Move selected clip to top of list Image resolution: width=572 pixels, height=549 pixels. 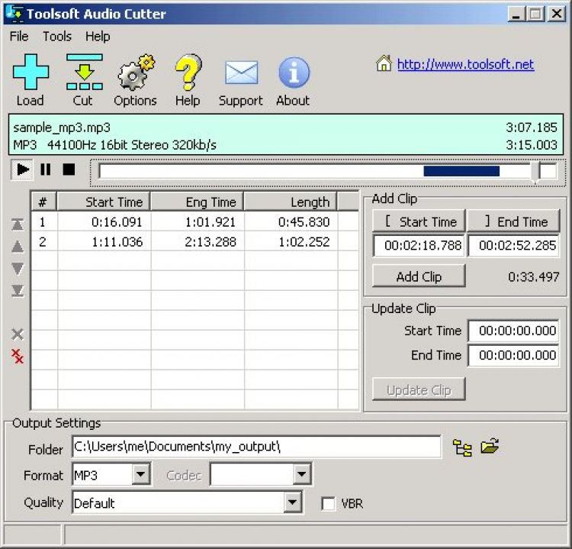18,224
